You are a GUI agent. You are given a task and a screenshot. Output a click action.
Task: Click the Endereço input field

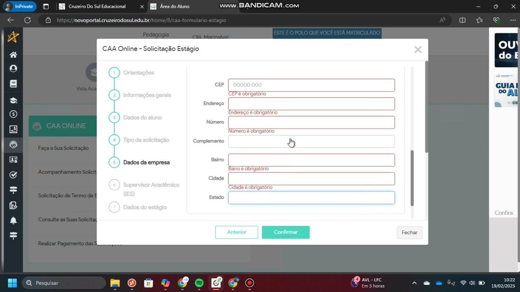[311, 103]
